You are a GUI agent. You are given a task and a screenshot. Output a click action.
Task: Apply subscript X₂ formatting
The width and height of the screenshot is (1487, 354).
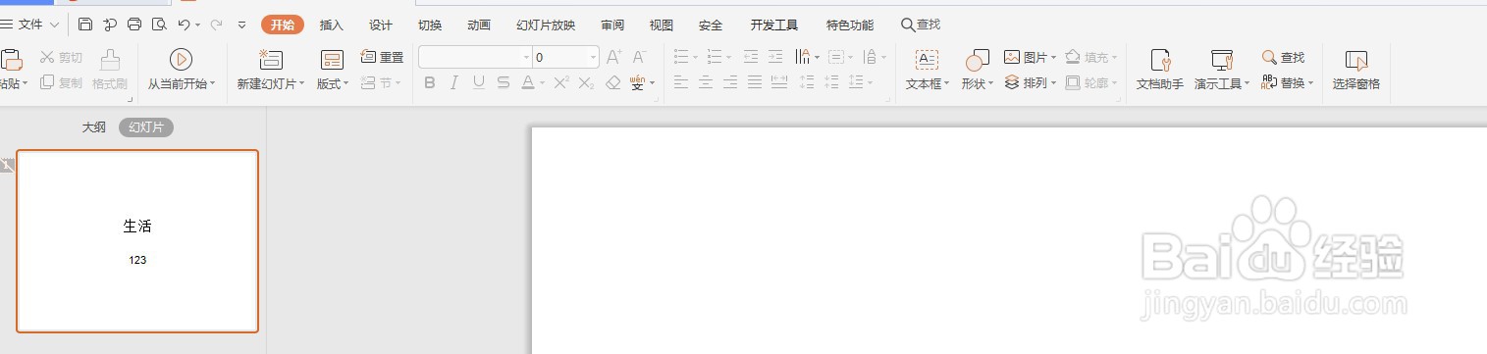(586, 83)
